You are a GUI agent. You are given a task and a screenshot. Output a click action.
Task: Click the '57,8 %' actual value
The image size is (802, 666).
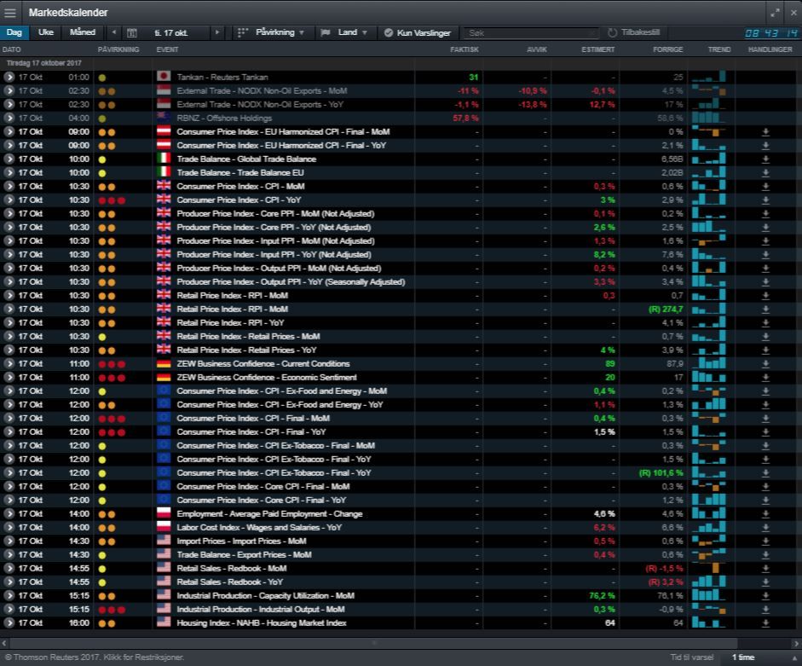coord(465,119)
